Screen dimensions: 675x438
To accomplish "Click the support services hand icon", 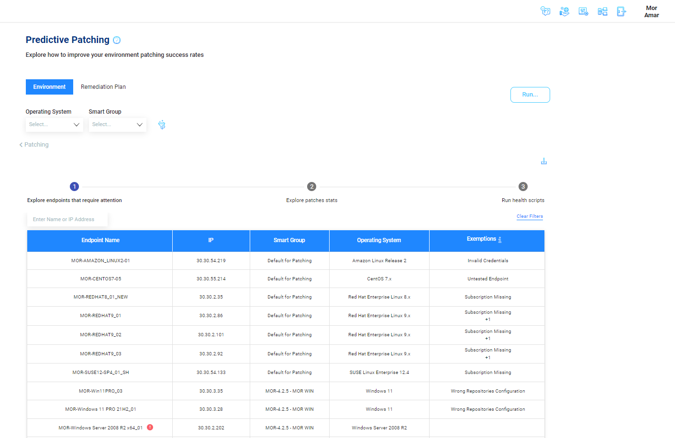I will 564,11.
